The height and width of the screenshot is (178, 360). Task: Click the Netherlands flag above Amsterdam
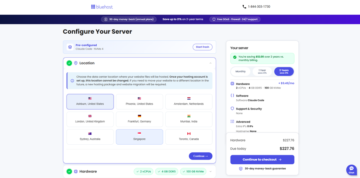pos(189,98)
